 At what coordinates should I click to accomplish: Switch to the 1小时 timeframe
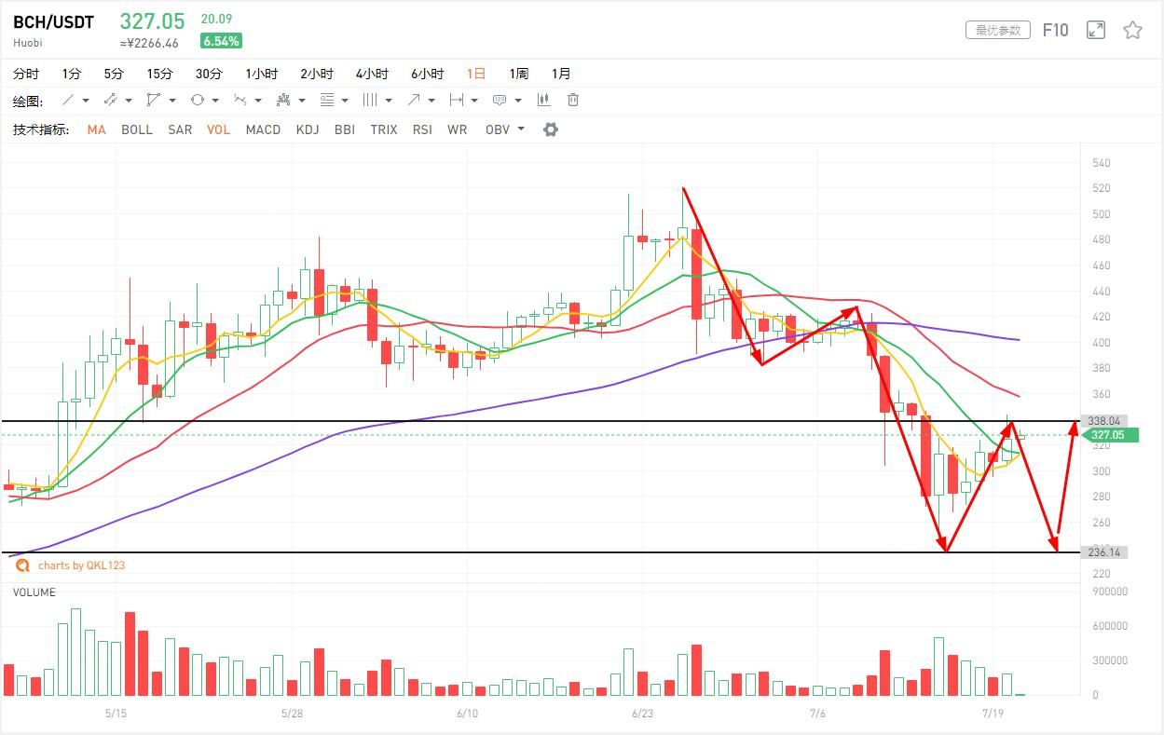262,74
